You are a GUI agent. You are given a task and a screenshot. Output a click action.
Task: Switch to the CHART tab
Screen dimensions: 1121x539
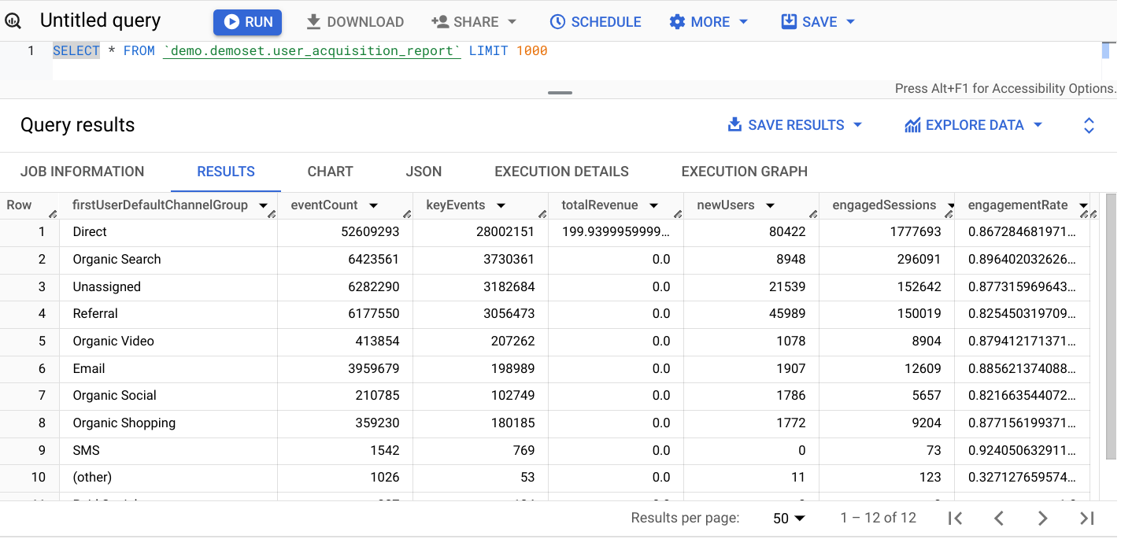pyautogui.click(x=330, y=172)
